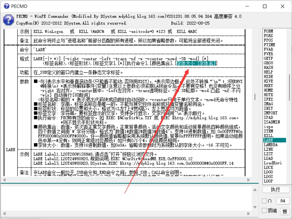Viewport: 292px width, 219px height.
Task: Click input area horizontal scroll left arrow
Action: click(x=4, y=214)
